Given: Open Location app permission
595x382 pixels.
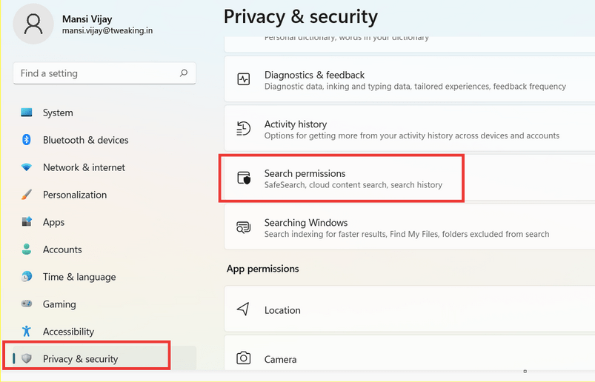Looking at the screenshot, I should coord(410,309).
